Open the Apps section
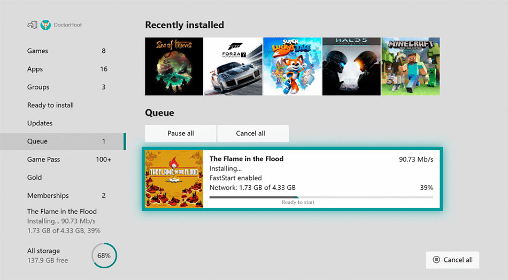This screenshot has width=508, height=280. (63, 69)
